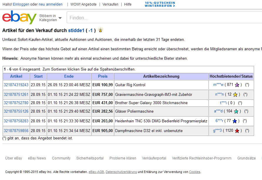Click the yellow star next to n***n

pos(235,95)
